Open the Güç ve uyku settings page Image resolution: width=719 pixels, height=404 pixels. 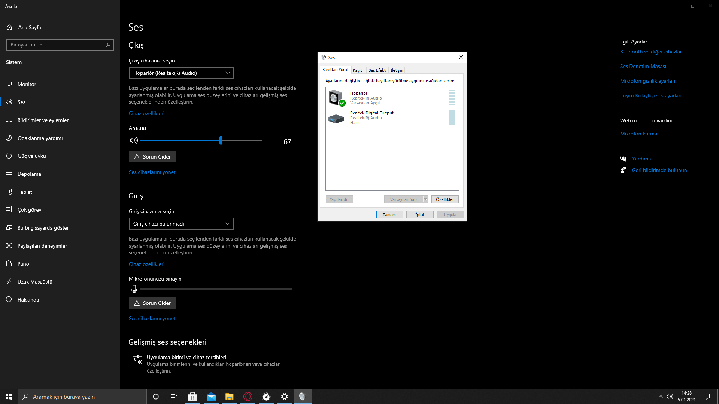(32, 156)
